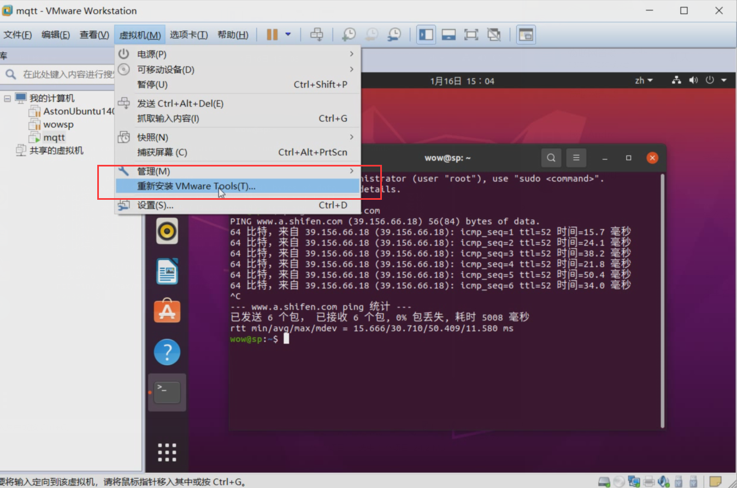Choose 抓取输入内容(I) from the menu
Viewport: 737px width, 488px height.
click(238, 118)
